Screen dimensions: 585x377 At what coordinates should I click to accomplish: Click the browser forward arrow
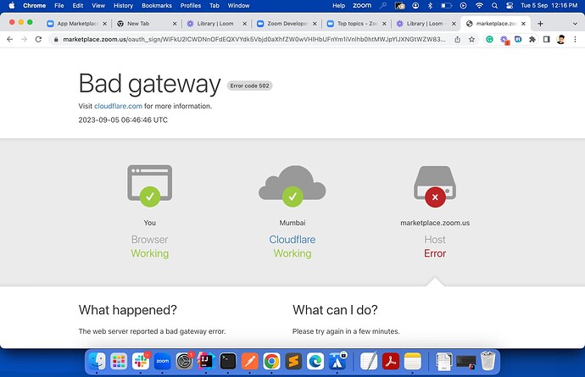tap(24, 39)
